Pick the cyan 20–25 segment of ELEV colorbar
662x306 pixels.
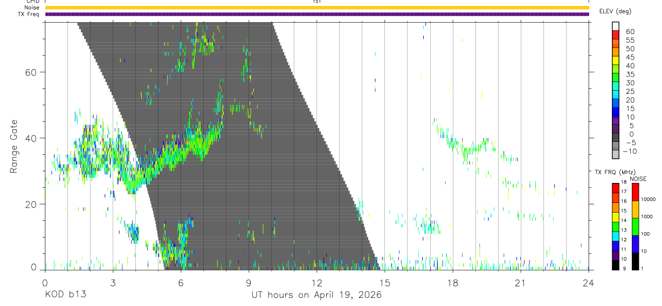pyautogui.click(x=616, y=94)
